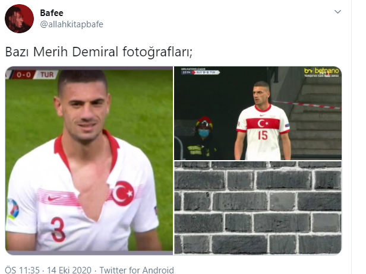The image size is (366, 274).
Task: Open the tweet options chevron menu
Action: [337, 12]
